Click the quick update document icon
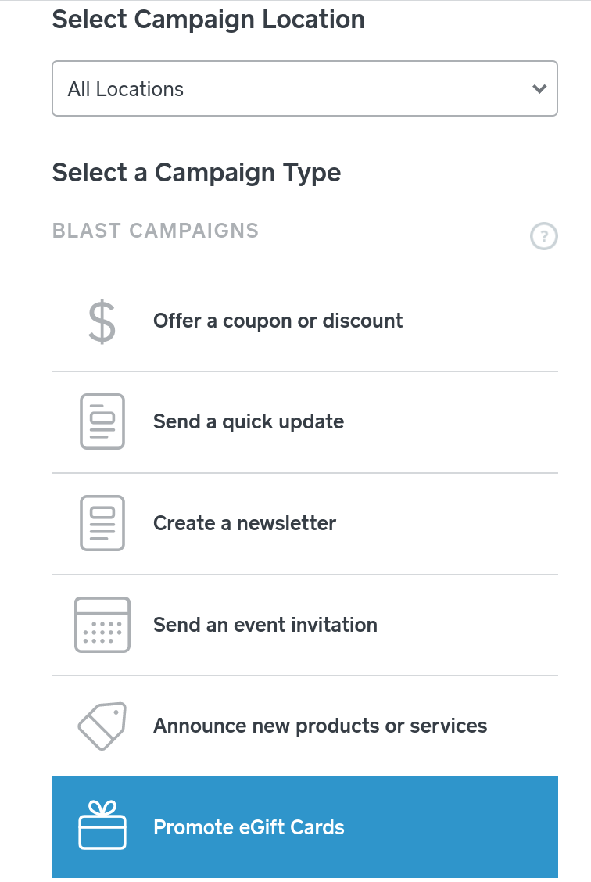Image resolution: width=591 pixels, height=882 pixels. (x=102, y=421)
